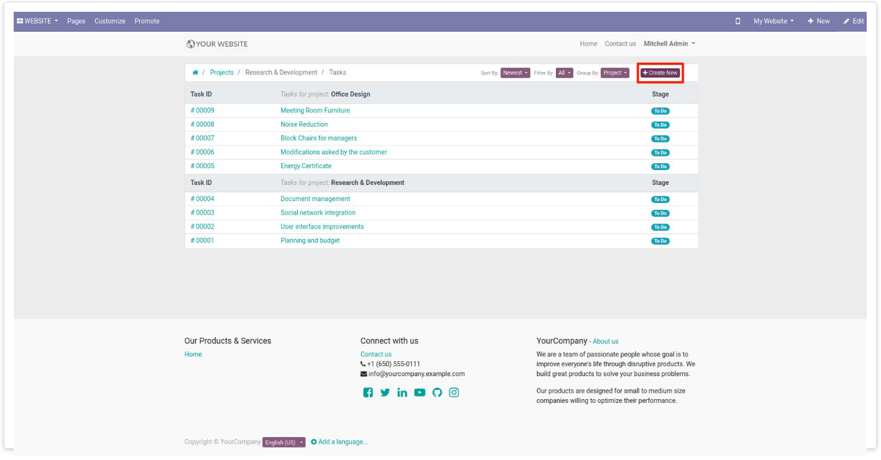Click task ID # 00009
Viewport: 881px width, 460px height.
click(x=203, y=110)
